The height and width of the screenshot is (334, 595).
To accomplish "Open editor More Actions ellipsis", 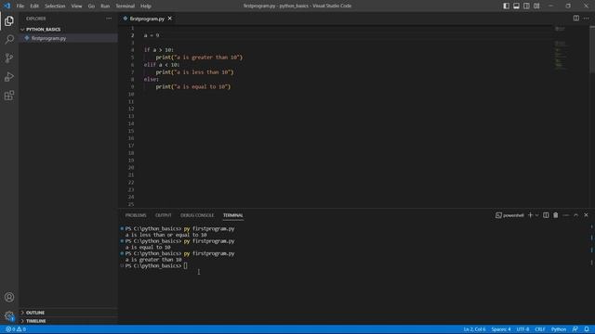I will [587, 19].
